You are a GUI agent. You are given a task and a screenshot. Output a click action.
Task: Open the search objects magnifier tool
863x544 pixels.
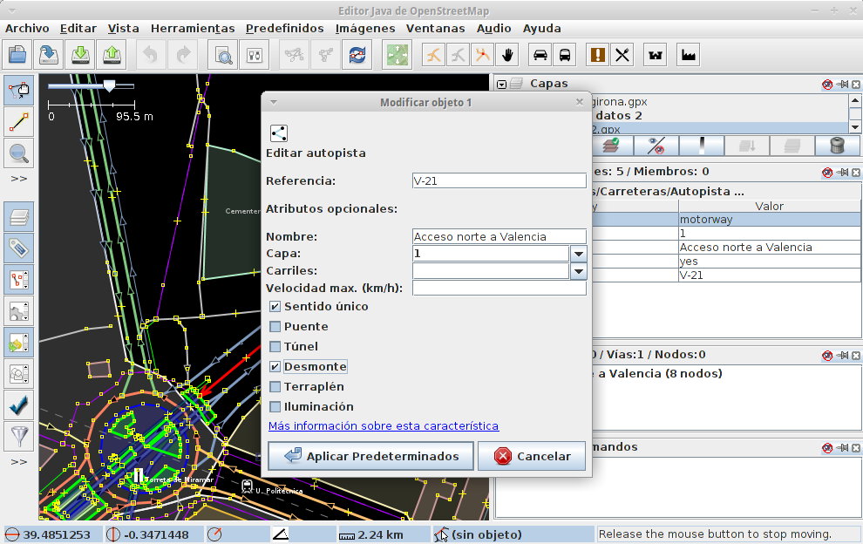tap(224, 55)
